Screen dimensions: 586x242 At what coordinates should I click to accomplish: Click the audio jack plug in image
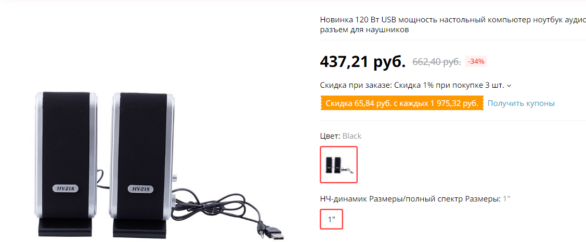[262, 229]
